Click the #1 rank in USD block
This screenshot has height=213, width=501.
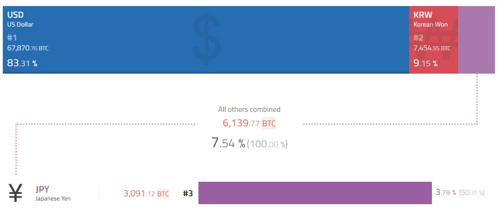click(12, 38)
